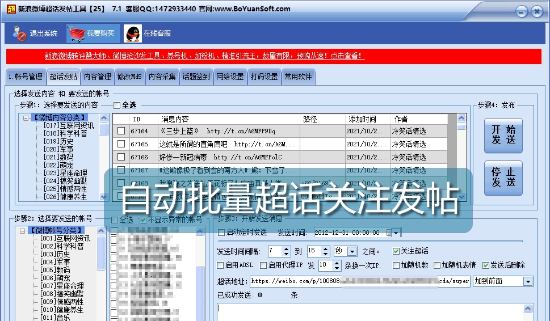Enable the 加随机数 checkbox
The image size is (550, 321).
point(396,265)
